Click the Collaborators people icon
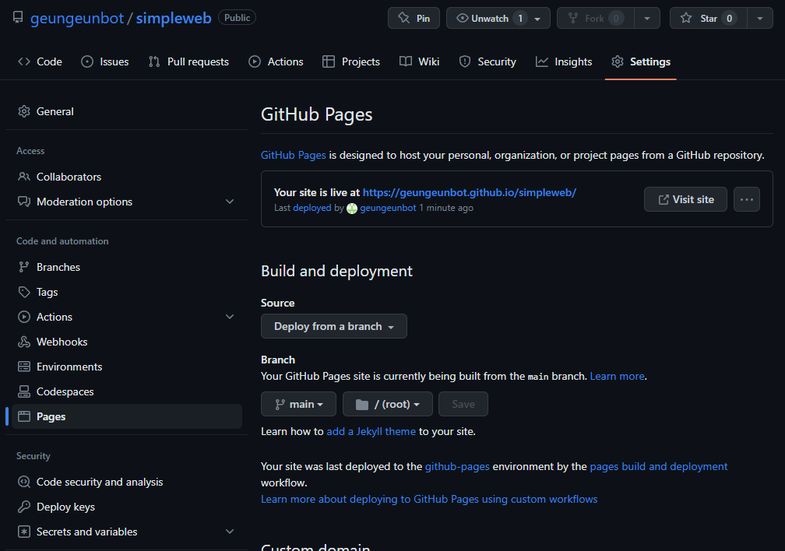Screen dimensions: 785x551 [24, 177]
